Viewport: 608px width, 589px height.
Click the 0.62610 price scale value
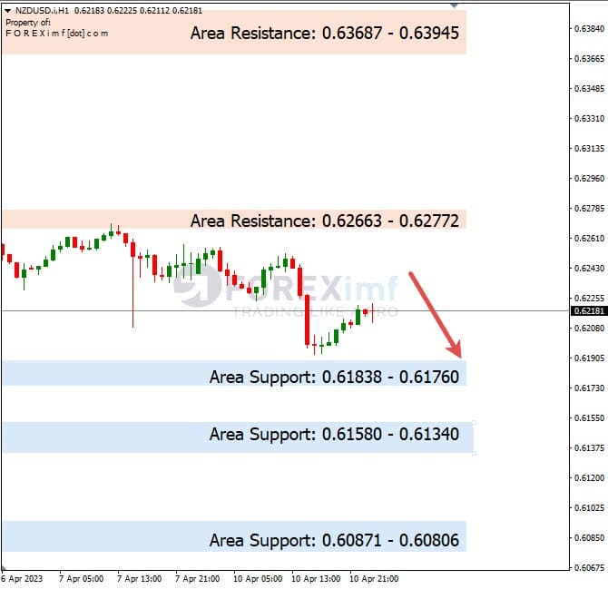[589, 238]
